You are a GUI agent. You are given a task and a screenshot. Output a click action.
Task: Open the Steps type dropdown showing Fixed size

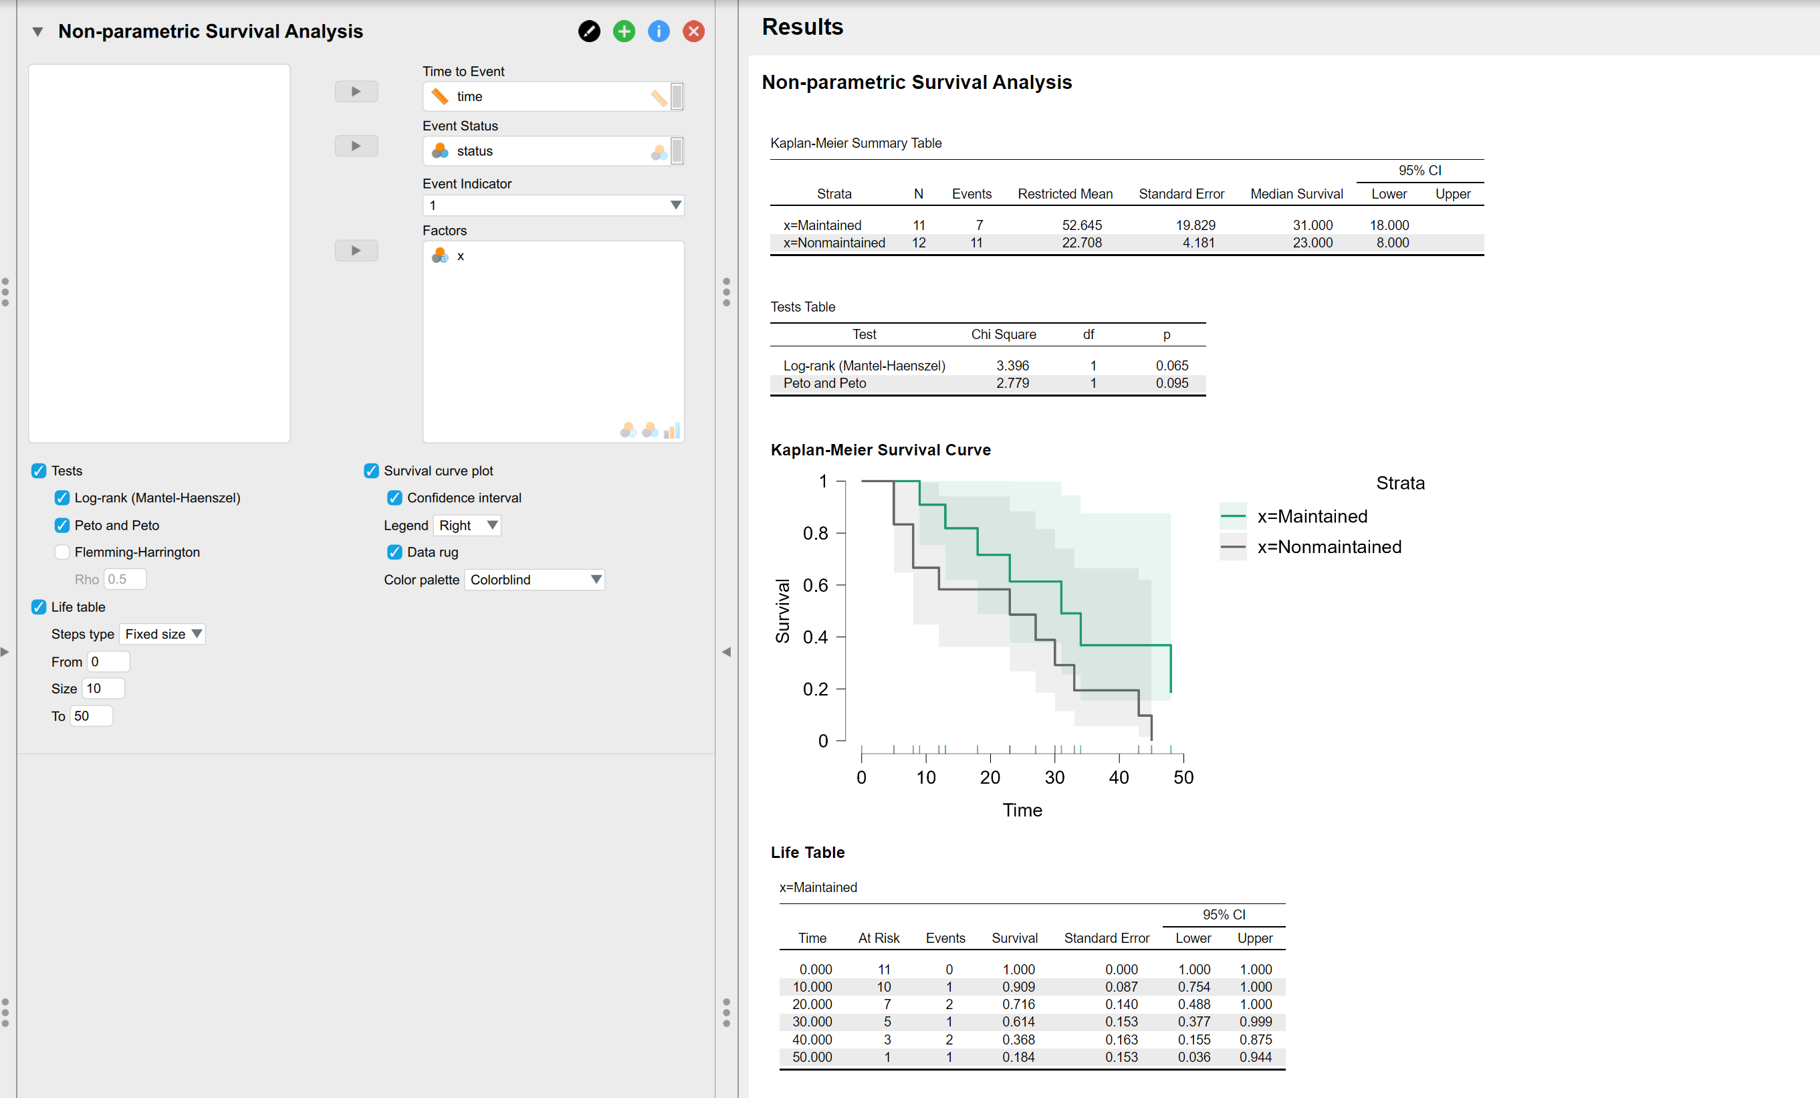[162, 634]
